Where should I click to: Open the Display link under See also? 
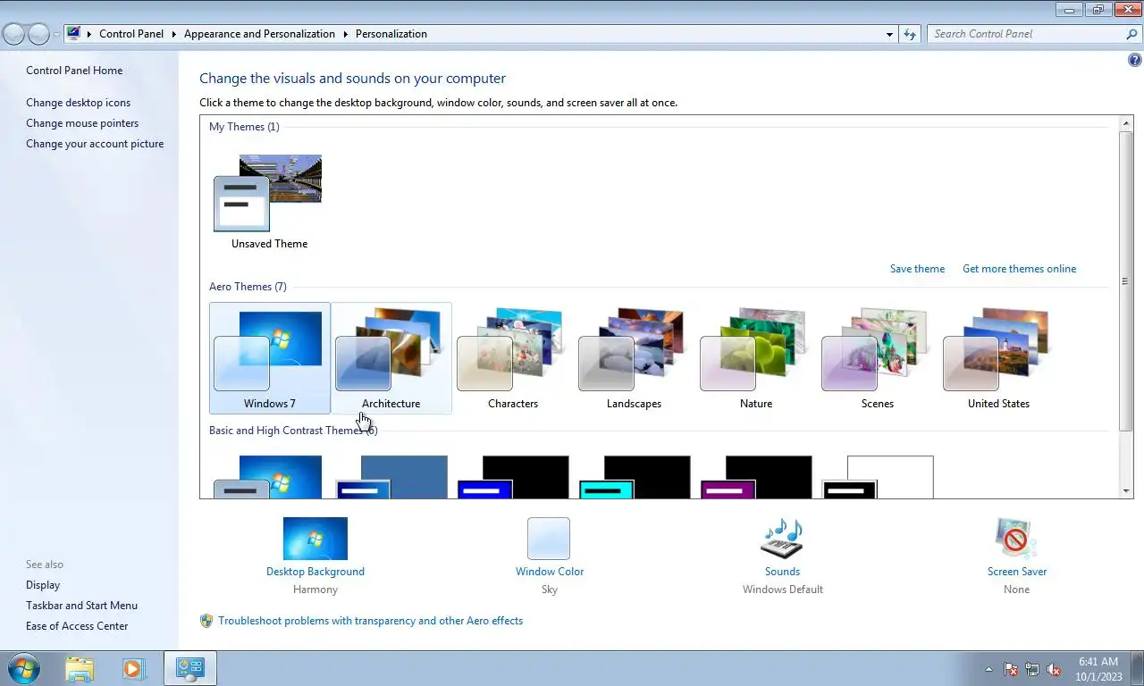pos(43,585)
